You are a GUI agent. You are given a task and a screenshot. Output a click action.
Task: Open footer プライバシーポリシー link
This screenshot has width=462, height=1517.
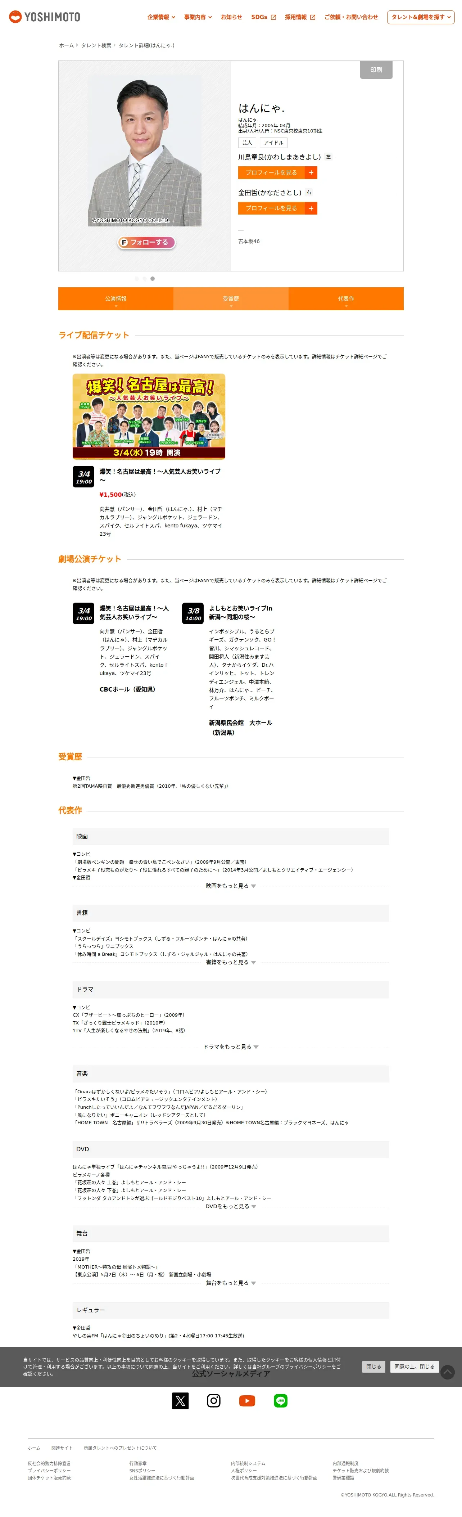point(49,1471)
